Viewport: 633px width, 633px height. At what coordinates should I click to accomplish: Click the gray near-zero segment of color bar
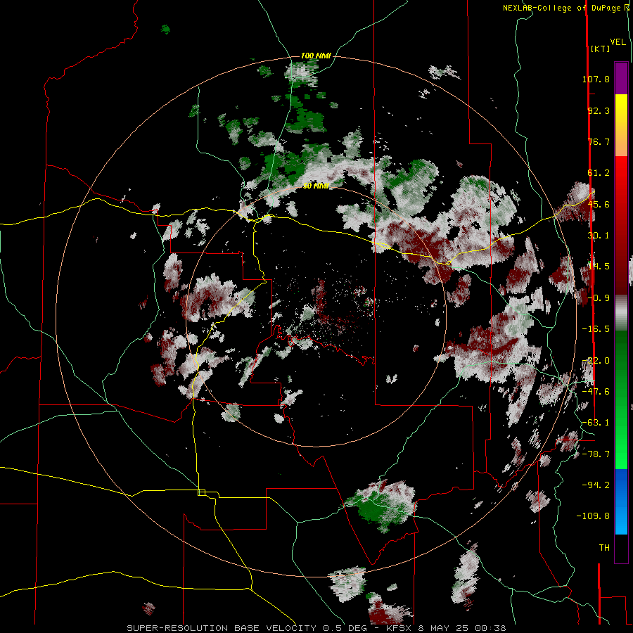pos(621,312)
